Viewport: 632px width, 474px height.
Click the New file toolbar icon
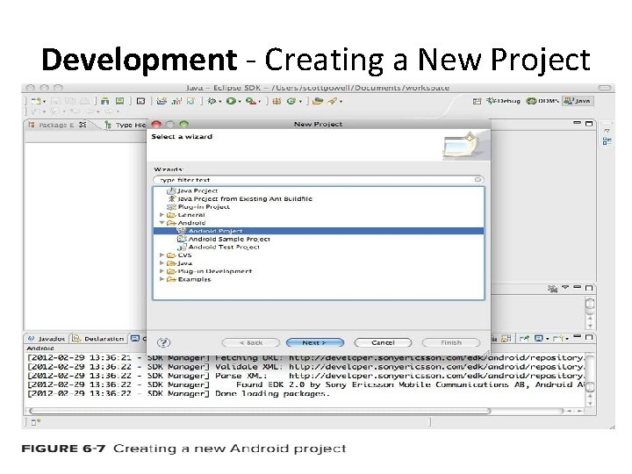pos(36,101)
